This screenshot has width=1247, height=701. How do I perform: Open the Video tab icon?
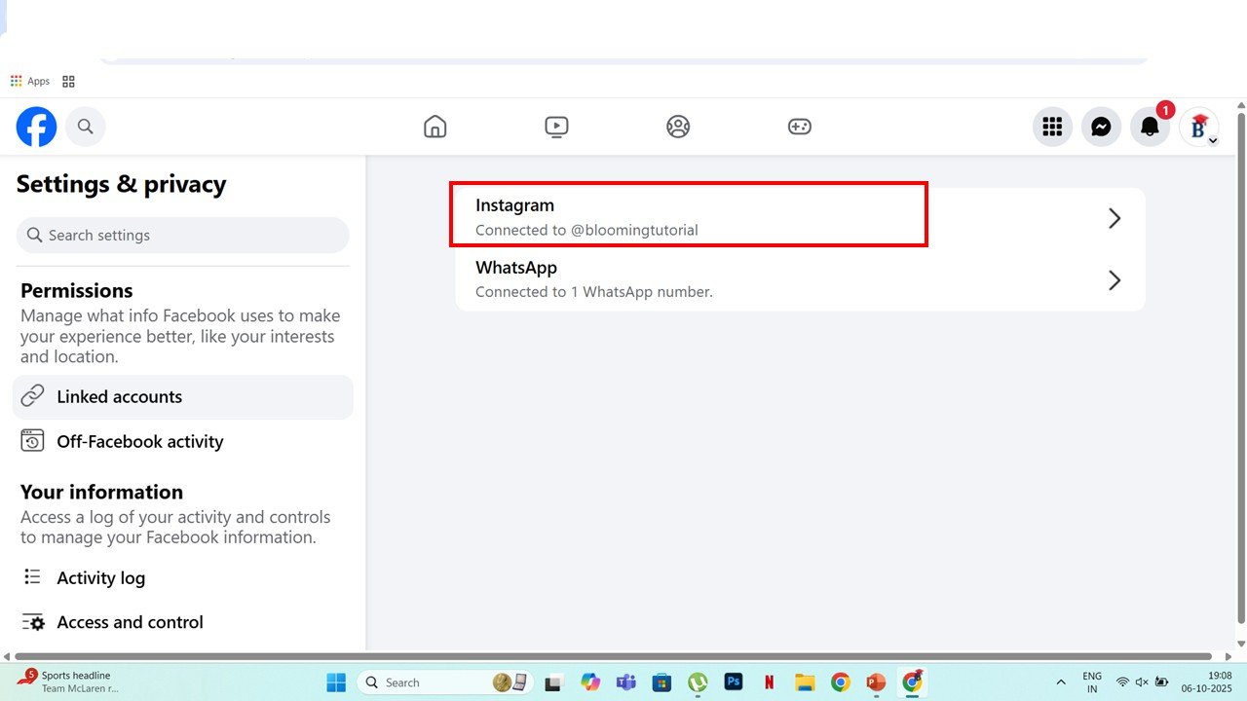[556, 127]
